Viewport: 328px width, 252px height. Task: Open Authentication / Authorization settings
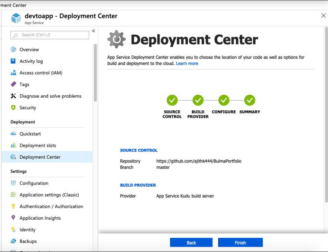47,206
